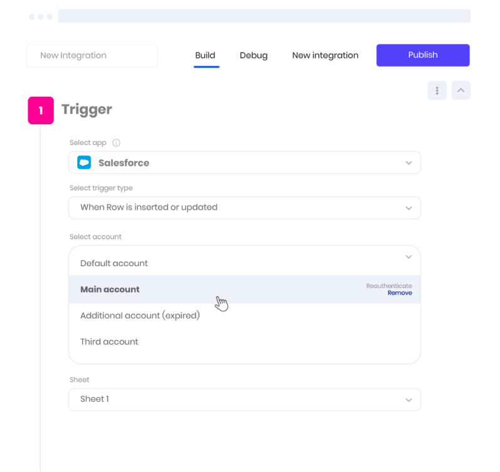Pick Third account from the list
Screen dimensions: 500x472
(x=109, y=342)
